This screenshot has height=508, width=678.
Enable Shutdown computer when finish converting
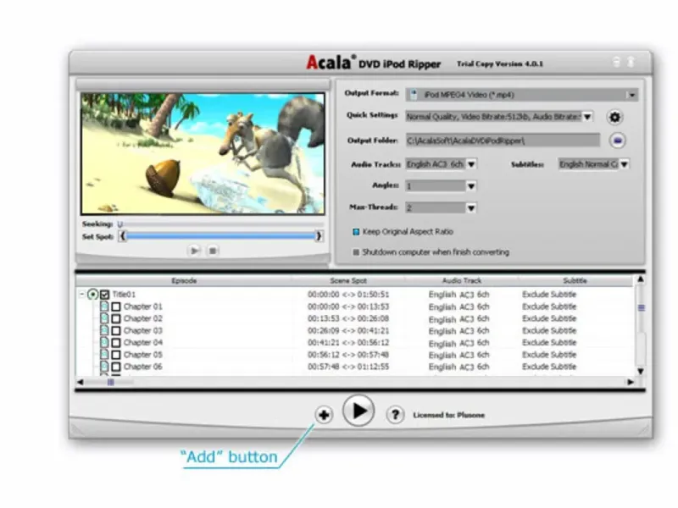(x=356, y=252)
